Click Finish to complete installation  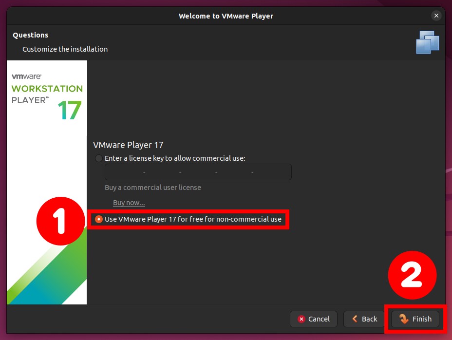[x=415, y=319]
